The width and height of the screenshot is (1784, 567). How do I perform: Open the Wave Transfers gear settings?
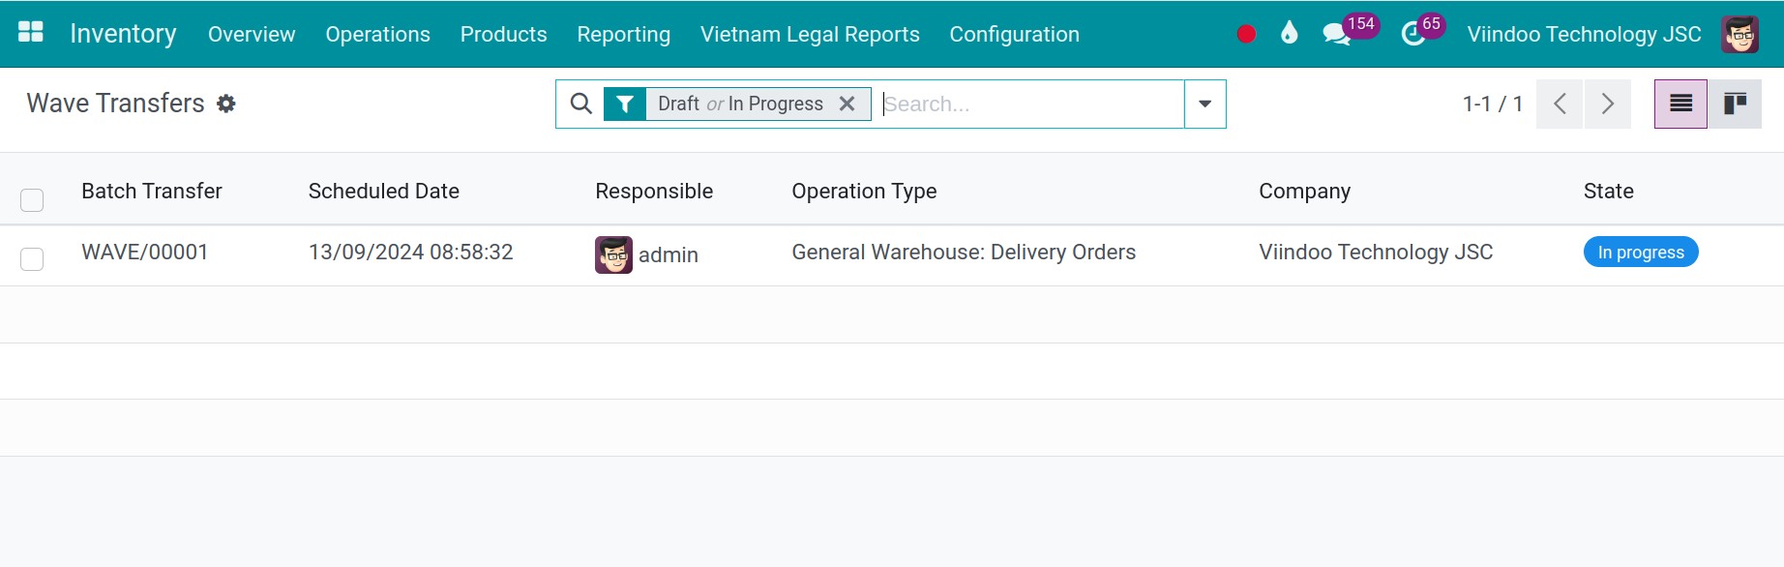click(x=226, y=104)
